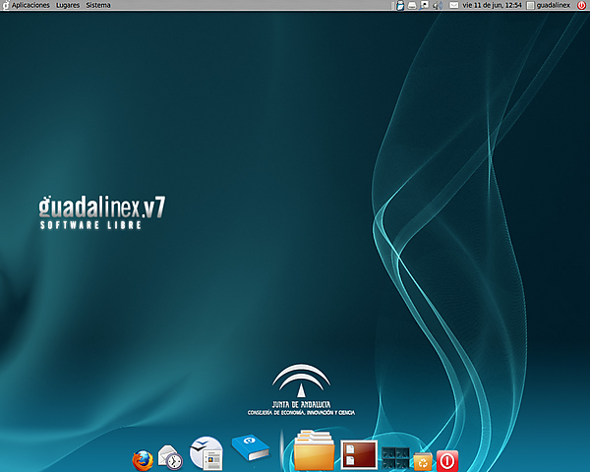Click the red power button in dock

[447, 461]
